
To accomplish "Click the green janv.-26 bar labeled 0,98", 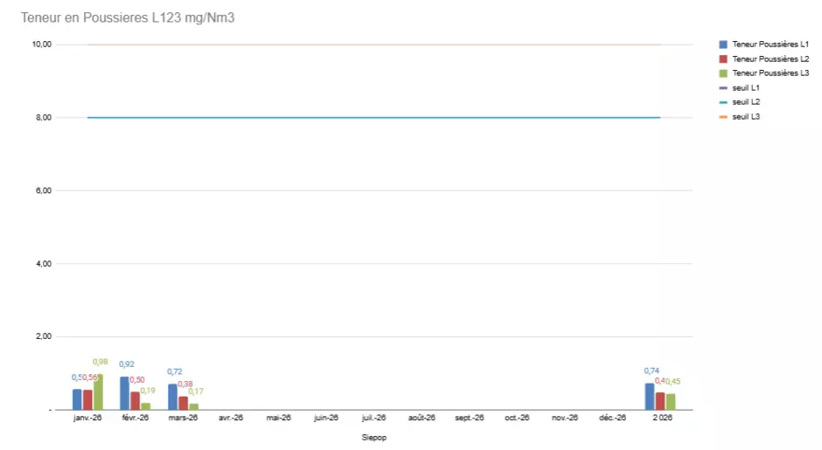I will coord(98,392).
